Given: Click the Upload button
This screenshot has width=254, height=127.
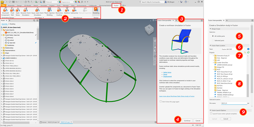Looking at the screenshot, I should coord(214,119).
